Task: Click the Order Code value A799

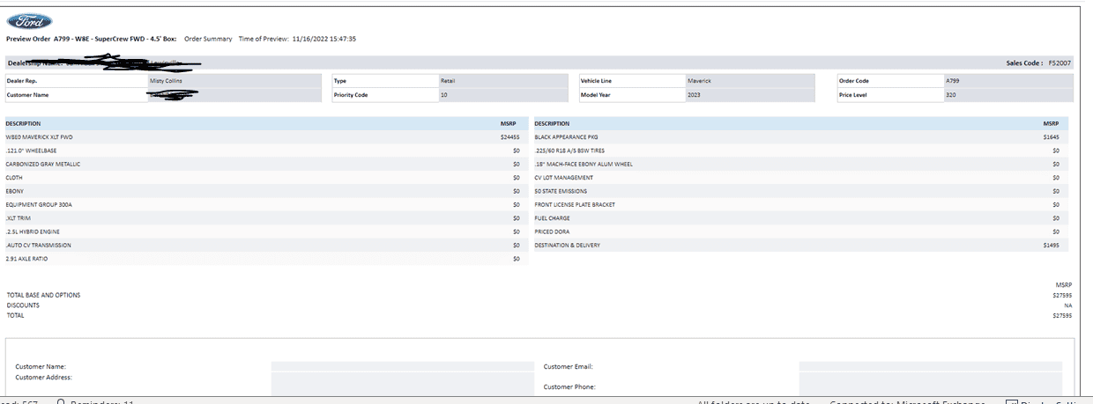Action: click(x=952, y=80)
